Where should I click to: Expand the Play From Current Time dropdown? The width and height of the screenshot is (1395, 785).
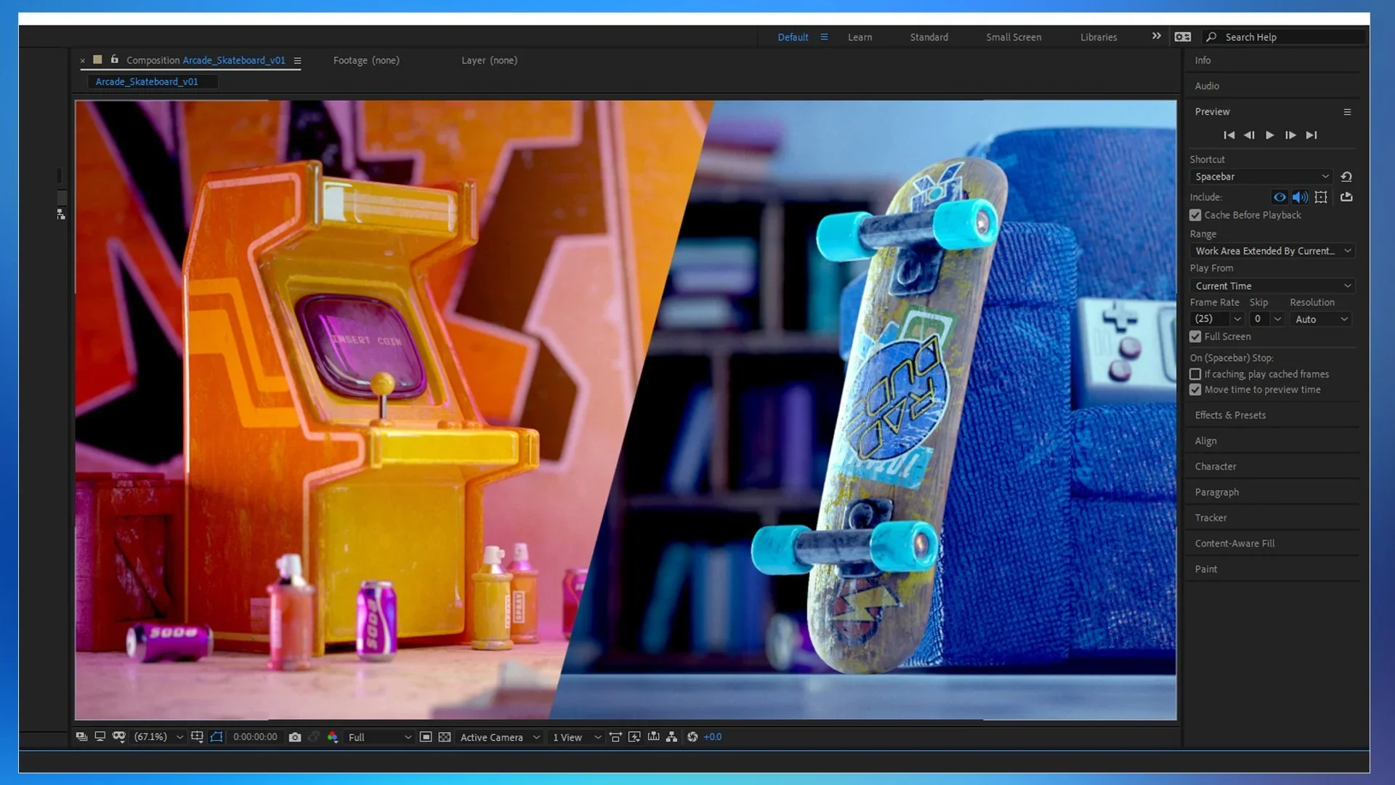click(1272, 286)
